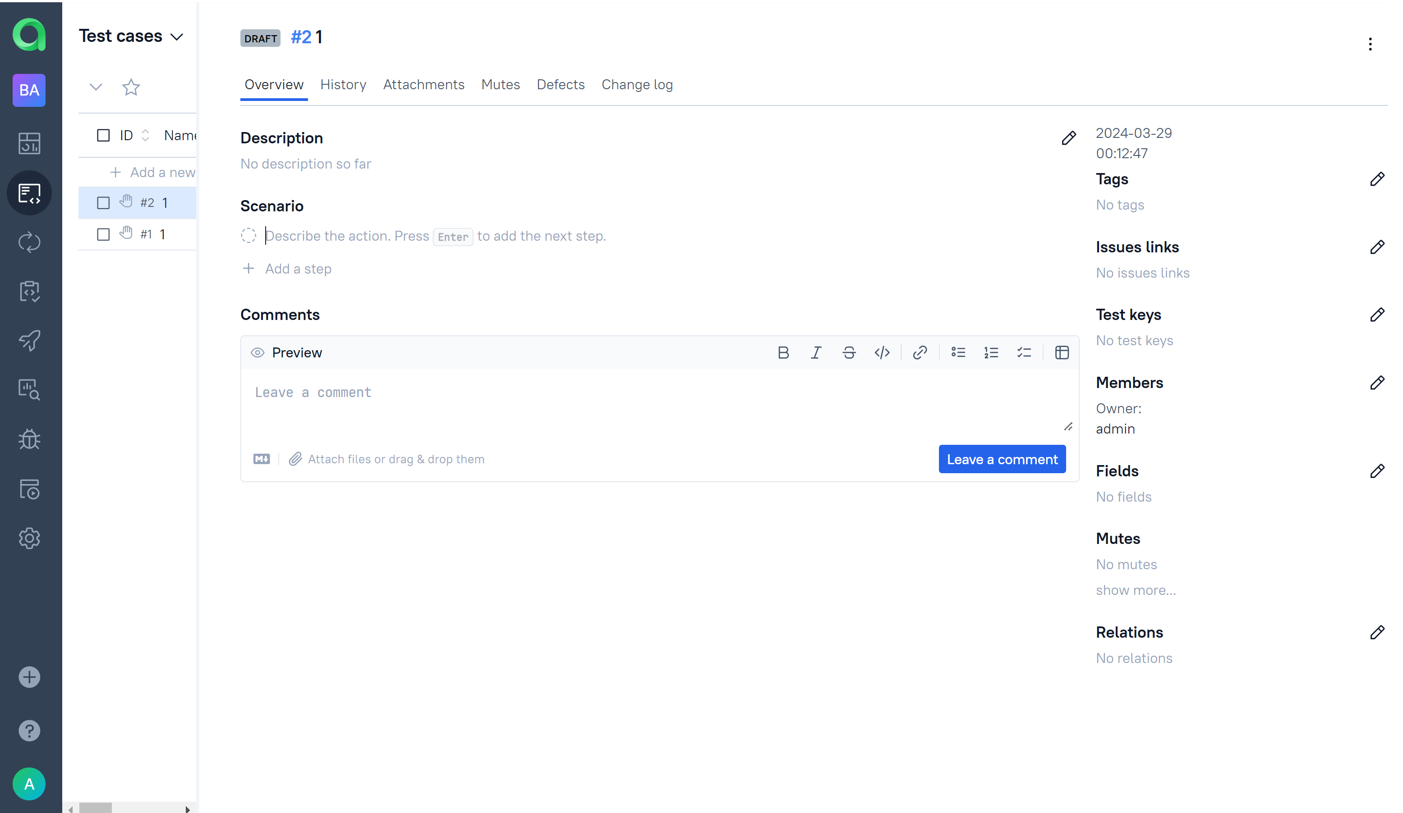Collapse the tree using chevron beside star
The height and width of the screenshot is (813, 1403).
coord(96,87)
